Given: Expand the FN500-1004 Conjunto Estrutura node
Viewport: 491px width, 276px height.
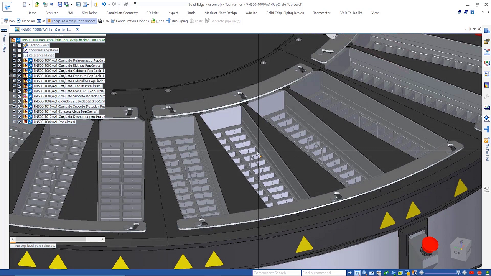Looking at the screenshot, I should tap(14, 76).
